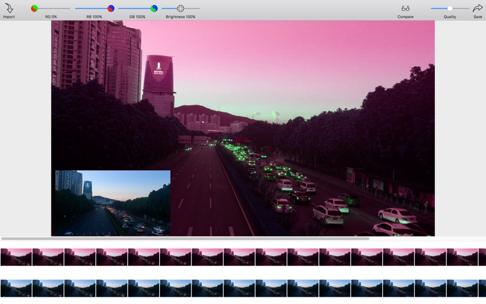The height and width of the screenshot is (304, 486).
Task: Click the RG red-green slider knob
Action: 35,9
